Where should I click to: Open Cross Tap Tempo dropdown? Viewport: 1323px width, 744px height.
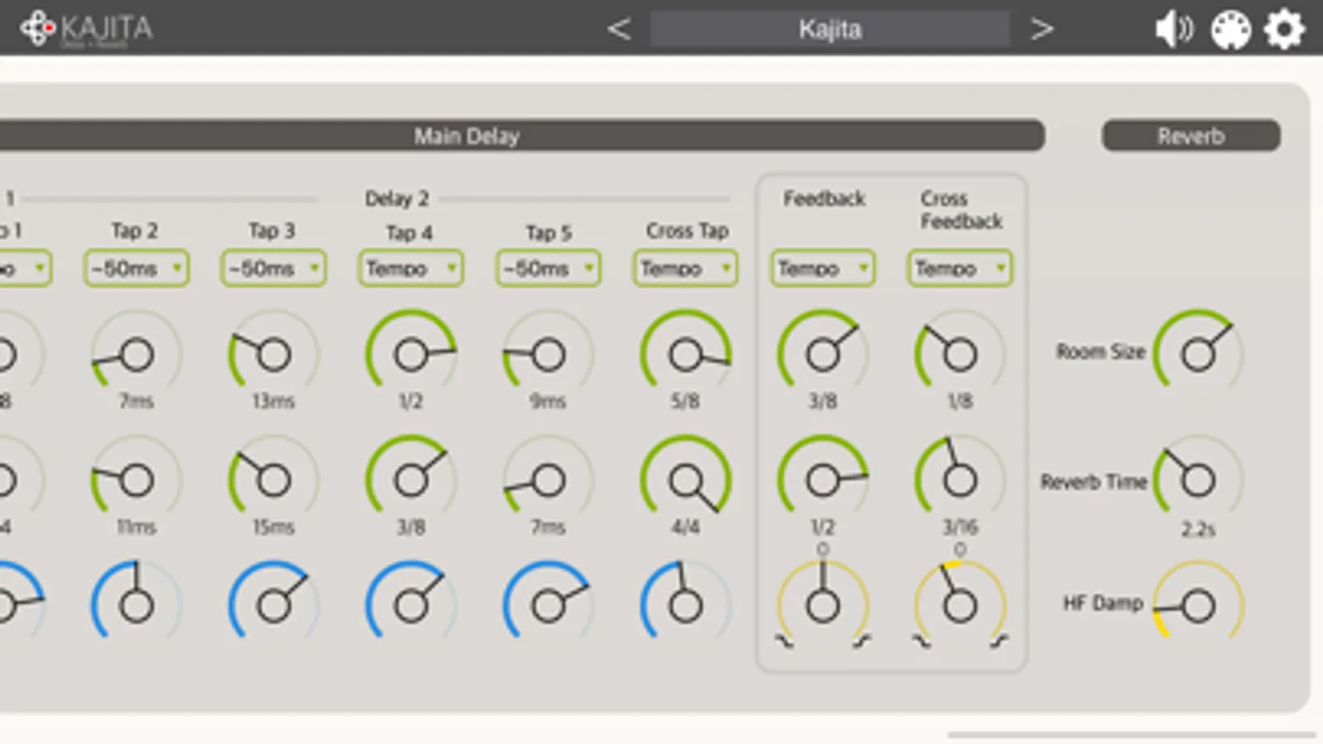tap(685, 268)
